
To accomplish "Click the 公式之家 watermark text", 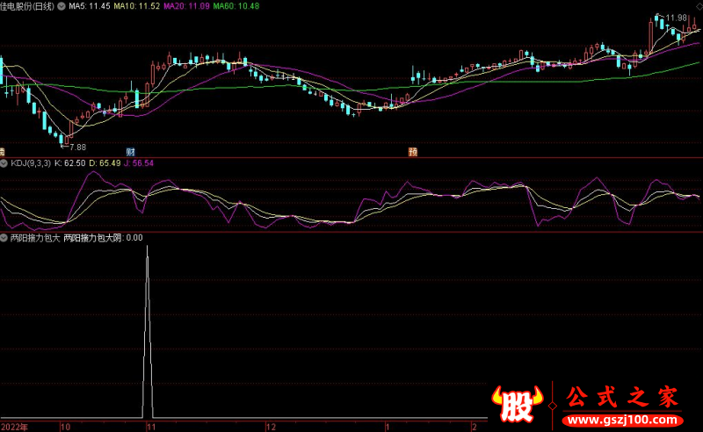I will [621, 396].
